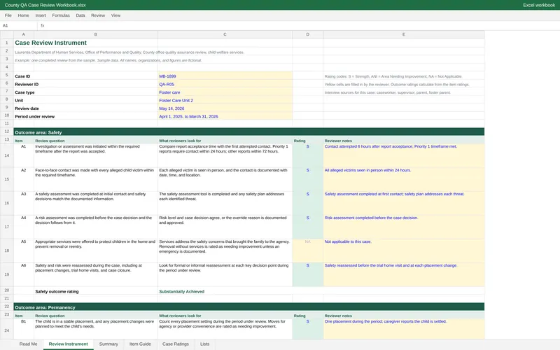Select item A3 rating cell

click(308, 203)
